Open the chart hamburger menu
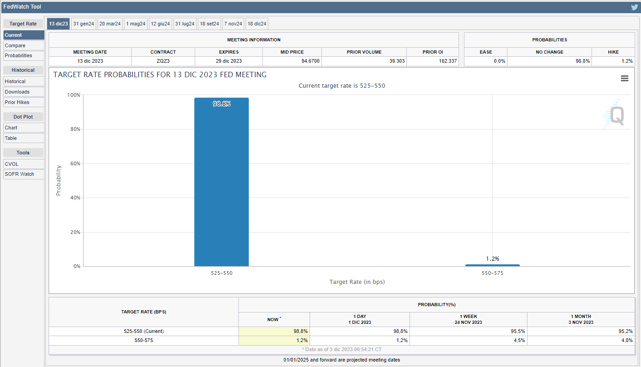The height and width of the screenshot is (367, 641). [x=624, y=79]
